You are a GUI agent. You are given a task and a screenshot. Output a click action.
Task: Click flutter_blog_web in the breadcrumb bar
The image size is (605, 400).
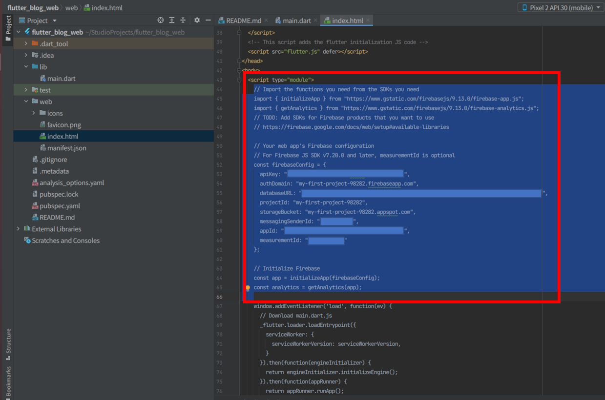pyautogui.click(x=33, y=8)
